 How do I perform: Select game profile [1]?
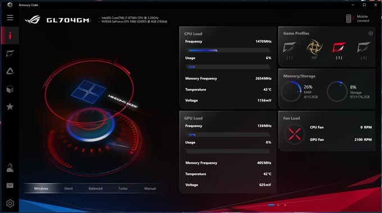click(289, 50)
